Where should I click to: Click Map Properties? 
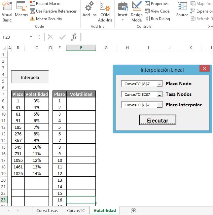pyautogui.click(x=202, y=3)
